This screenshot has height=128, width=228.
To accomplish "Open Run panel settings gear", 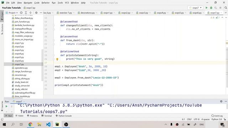I will (221, 101).
